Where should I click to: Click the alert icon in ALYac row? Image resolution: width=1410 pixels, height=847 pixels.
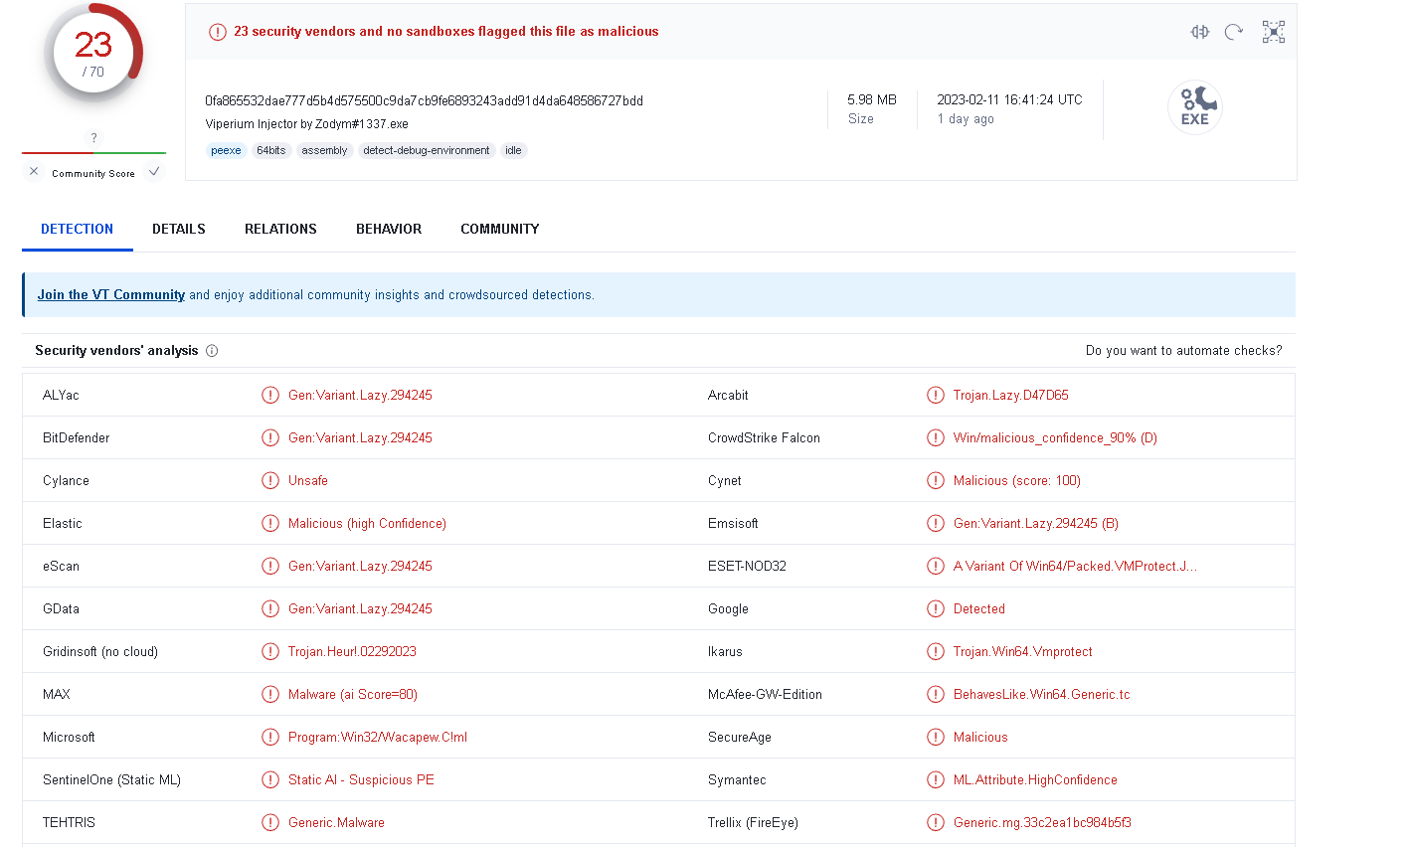(270, 395)
